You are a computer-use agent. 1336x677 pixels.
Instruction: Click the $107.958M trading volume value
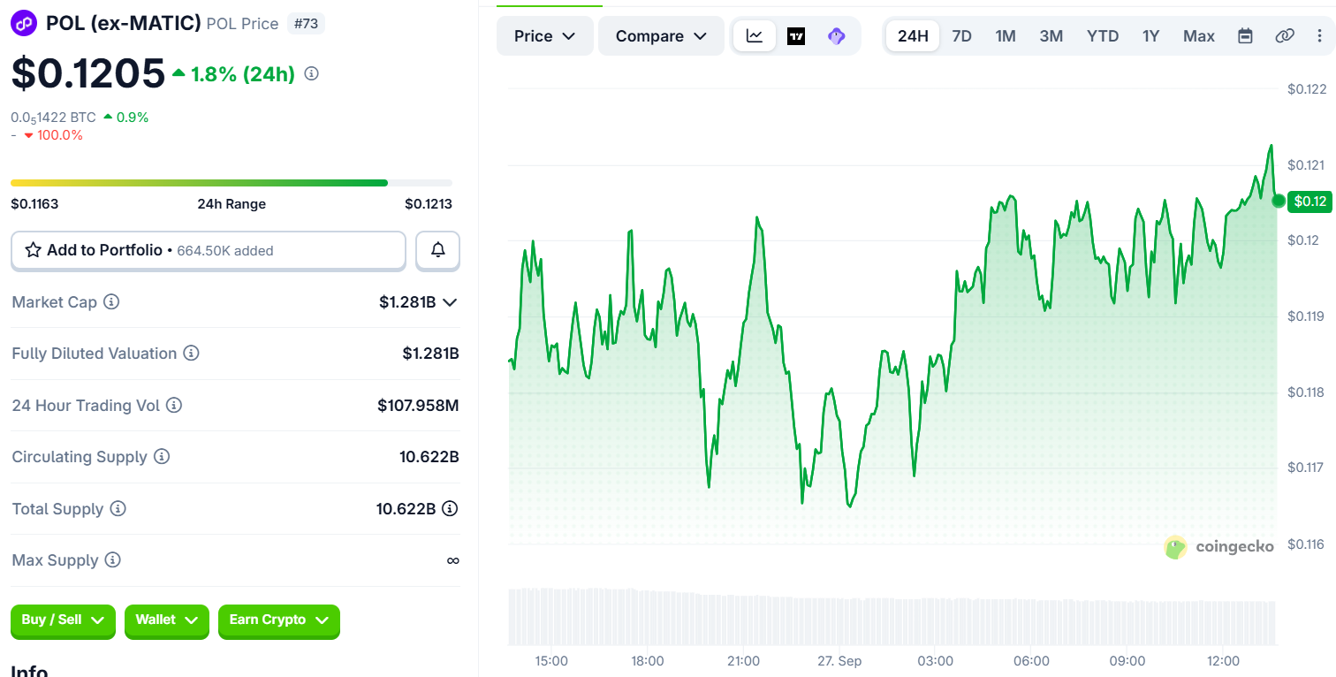click(x=418, y=406)
